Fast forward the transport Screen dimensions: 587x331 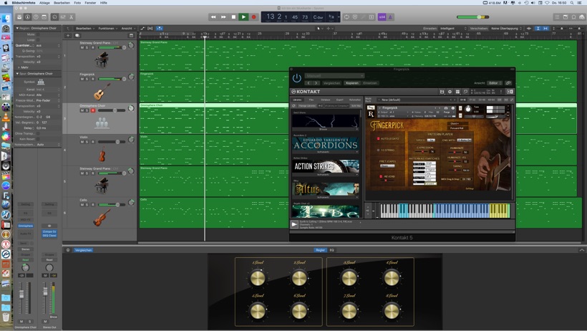coord(223,17)
